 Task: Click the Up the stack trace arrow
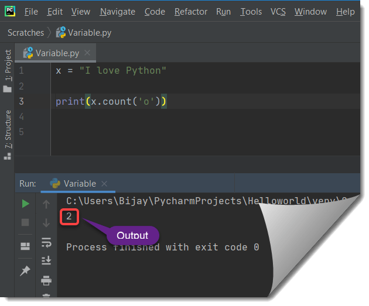click(46, 204)
